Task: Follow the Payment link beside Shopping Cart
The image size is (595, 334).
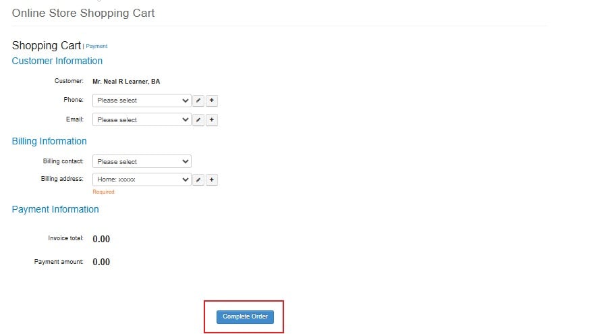Action: (96, 47)
